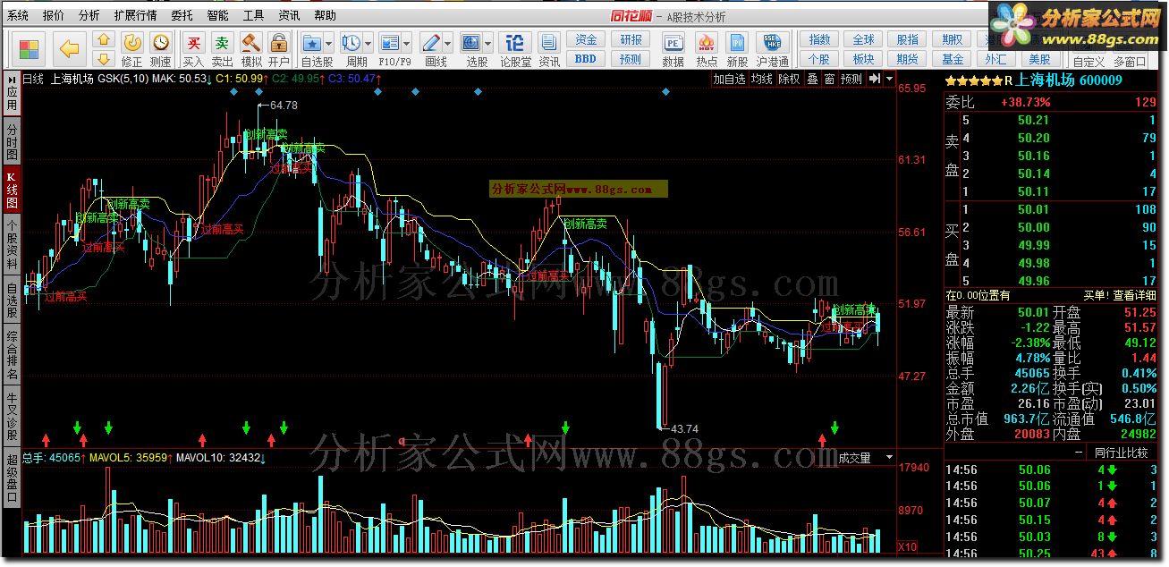The image size is (1169, 567).
Task: Click the chart jump-to-end arrow icon
Action: [875, 79]
